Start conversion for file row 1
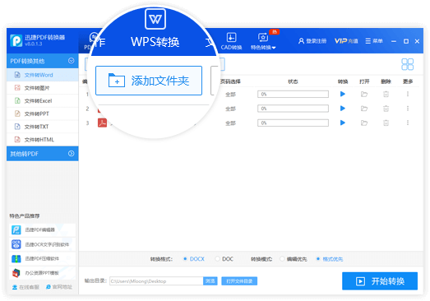 pyautogui.click(x=343, y=94)
